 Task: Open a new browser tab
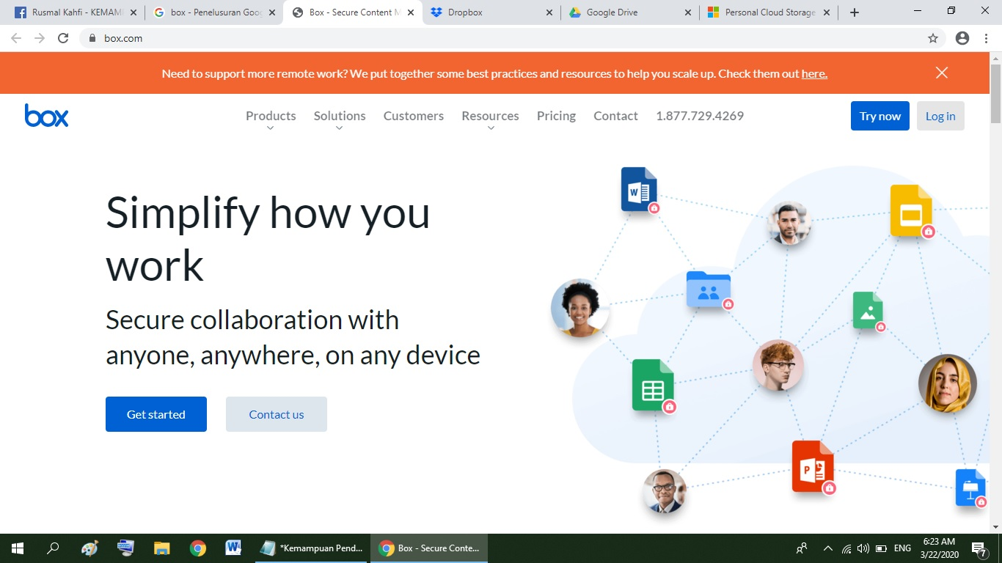click(x=855, y=12)
